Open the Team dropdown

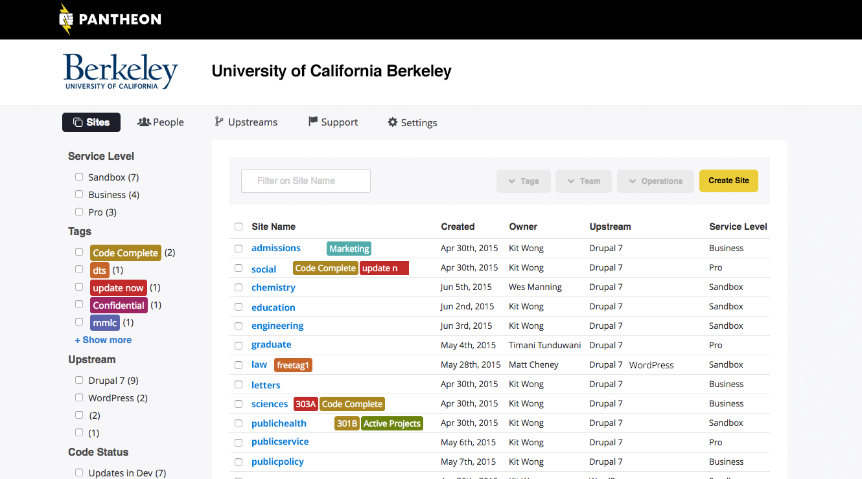coord(584,181)
